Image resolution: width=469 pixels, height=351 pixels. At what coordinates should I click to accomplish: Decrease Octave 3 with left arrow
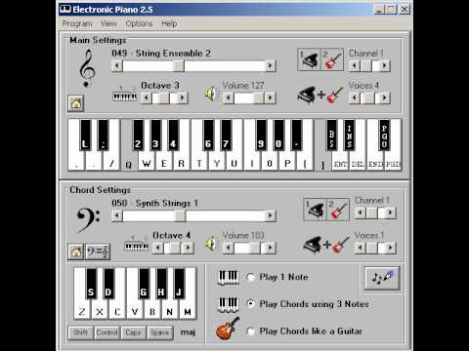147,97
